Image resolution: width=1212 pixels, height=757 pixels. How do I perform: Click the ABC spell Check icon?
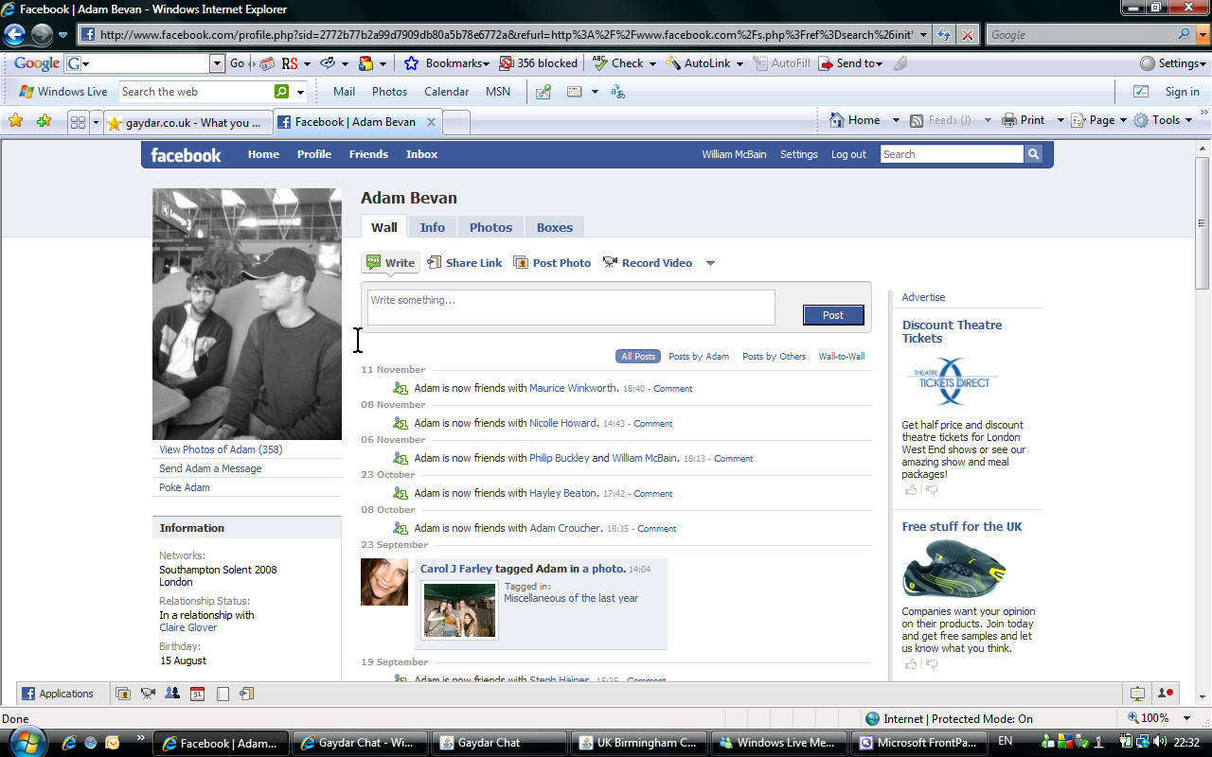(x=599, y=63)
